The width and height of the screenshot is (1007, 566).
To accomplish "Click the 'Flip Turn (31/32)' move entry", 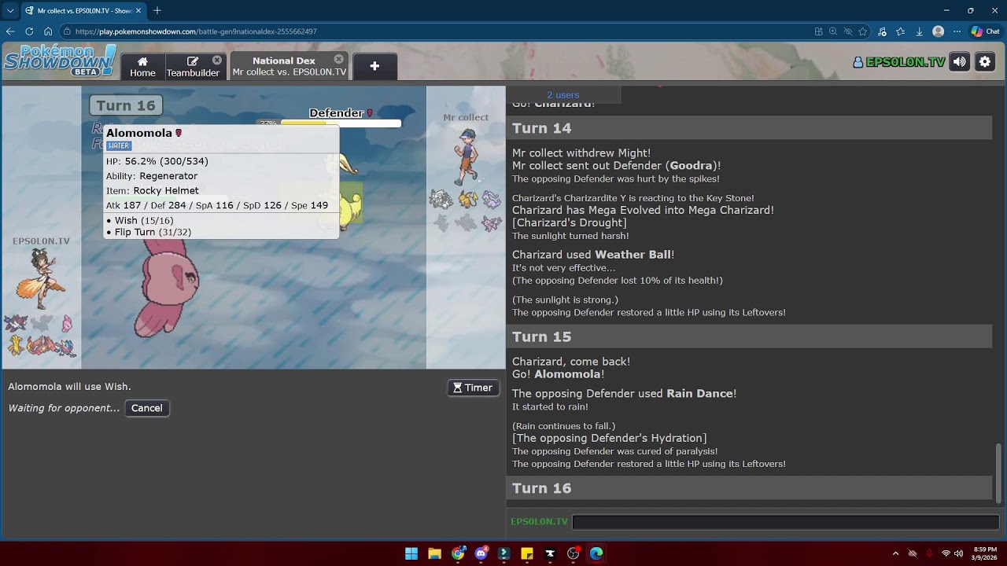I will coord(153,232).
